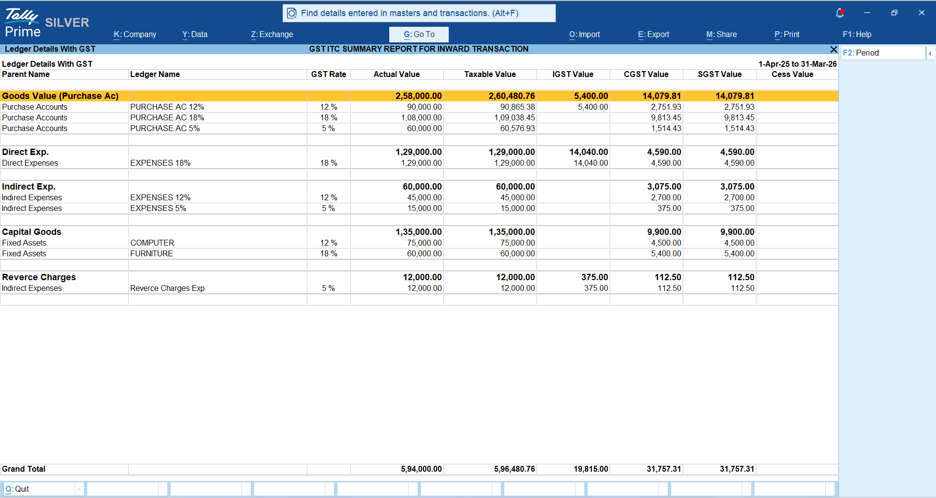Restore down the Tally Prime window
The width and height of the screenshot is (936, 498).
894,13
